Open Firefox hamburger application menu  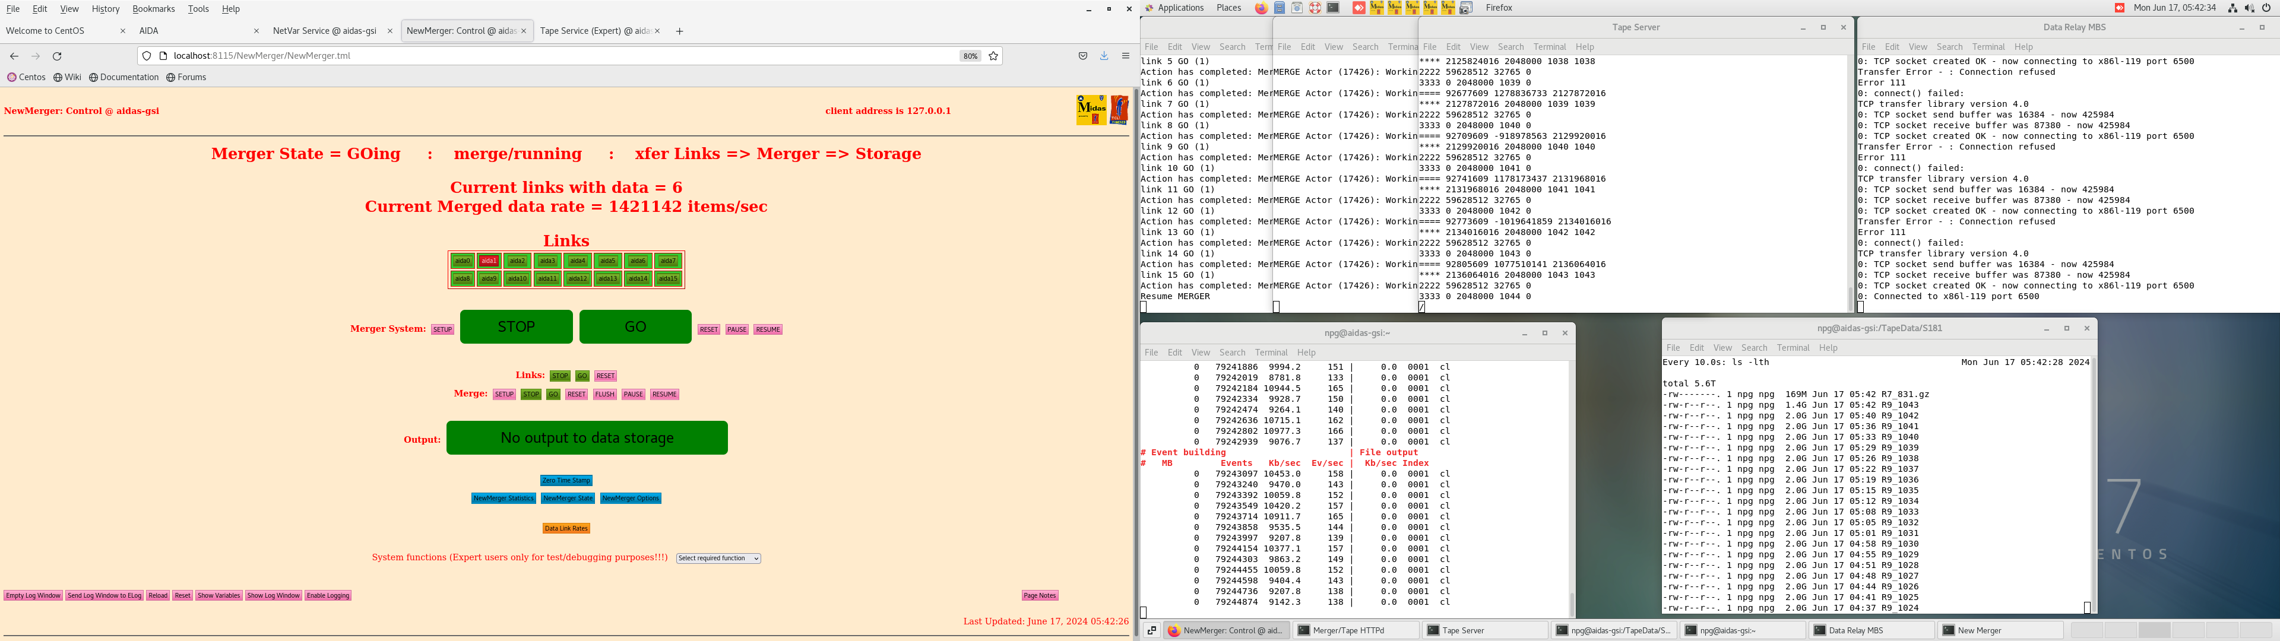coord(1125,56)
